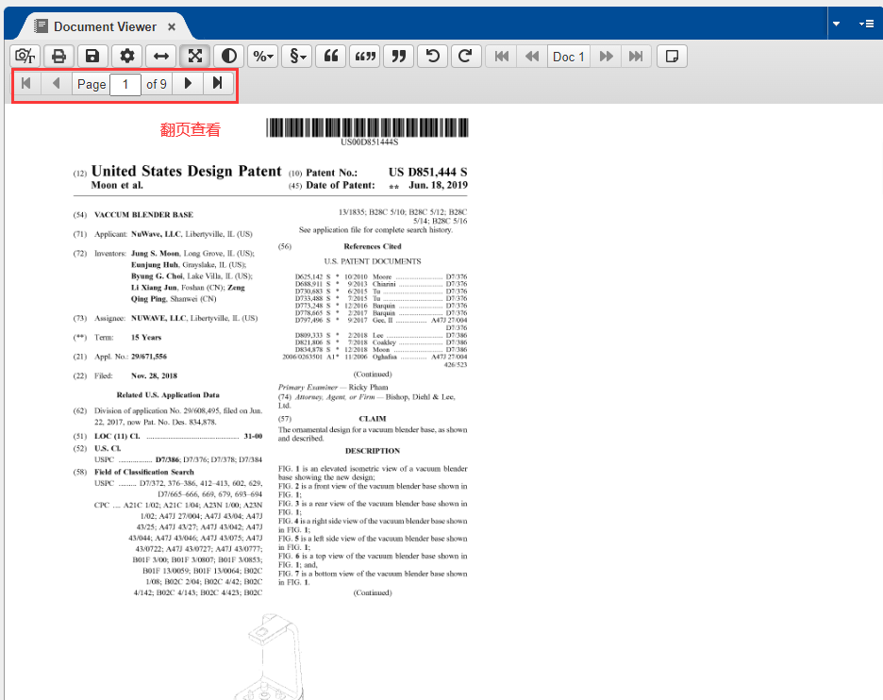Select the Document Viewer tab
The width and height of the screenshot is (883, 700).
pyautogui.click(x=105, y=26)
